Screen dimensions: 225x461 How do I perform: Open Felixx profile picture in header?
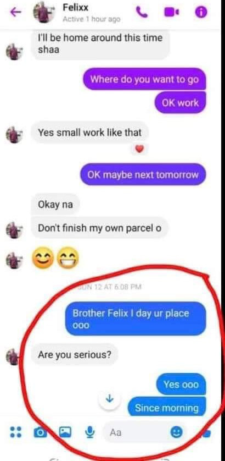point(44,12)
